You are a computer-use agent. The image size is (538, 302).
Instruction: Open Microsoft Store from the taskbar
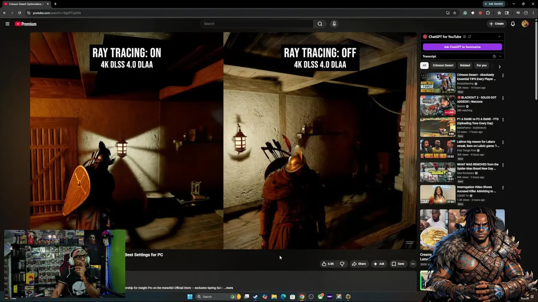click(x=293, y=297)
